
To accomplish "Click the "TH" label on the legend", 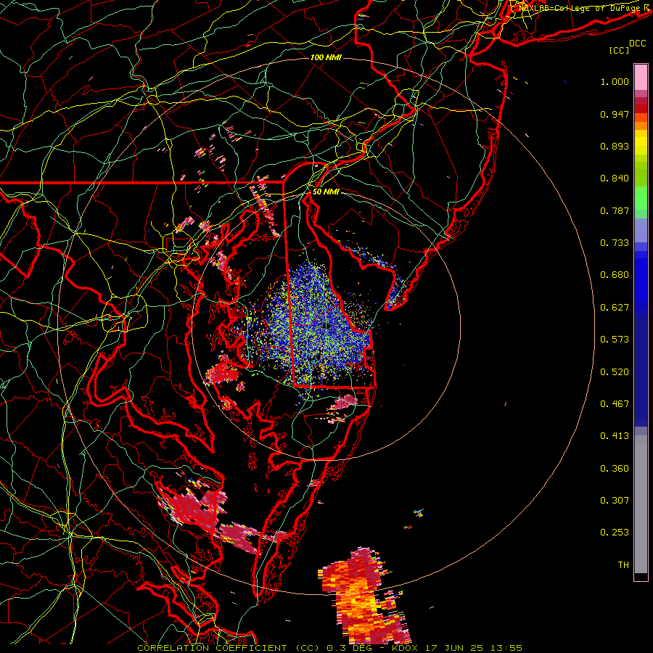I will click(x=623, y=565).
